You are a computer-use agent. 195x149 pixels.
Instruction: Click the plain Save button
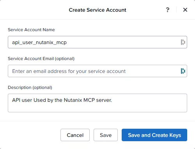tap(106, 135)
